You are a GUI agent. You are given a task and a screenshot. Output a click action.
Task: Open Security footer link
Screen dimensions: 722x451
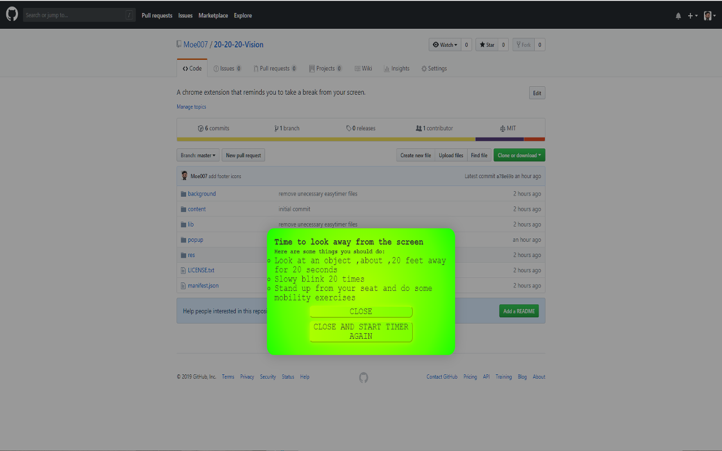point(268,377)
